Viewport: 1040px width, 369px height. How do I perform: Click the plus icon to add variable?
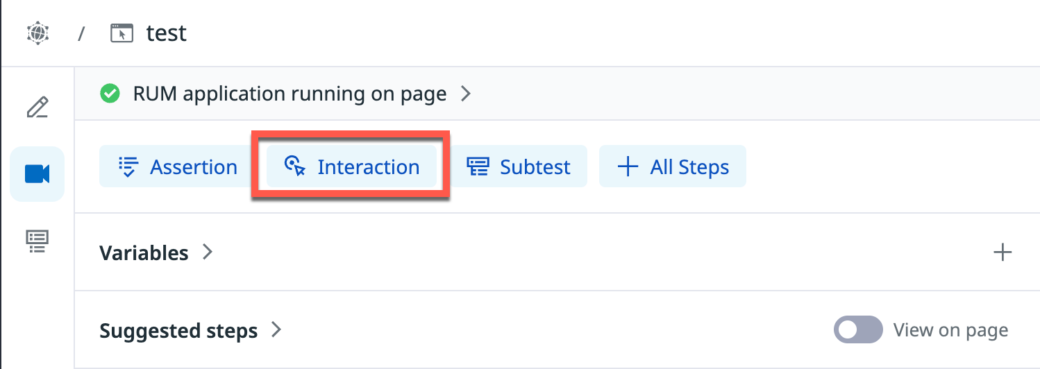(1003, 252)
